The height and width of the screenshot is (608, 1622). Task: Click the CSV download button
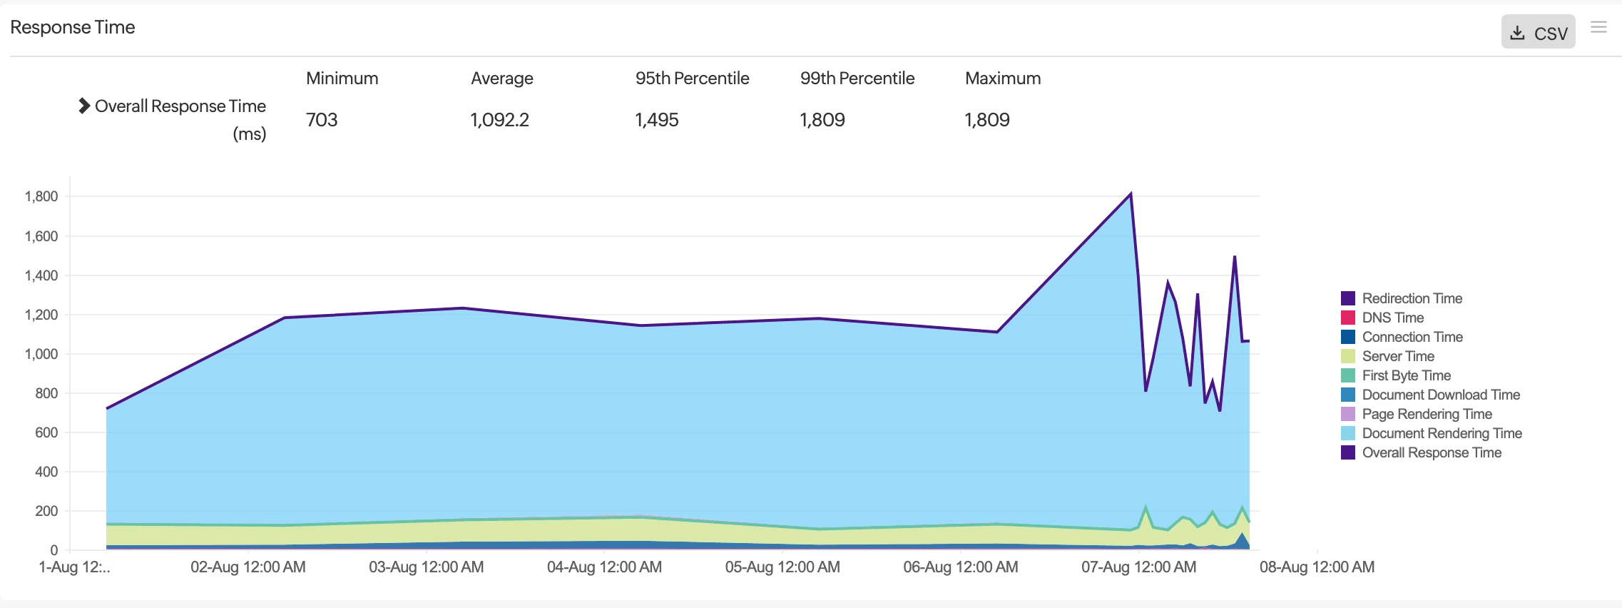click(x=1538, y=33)
